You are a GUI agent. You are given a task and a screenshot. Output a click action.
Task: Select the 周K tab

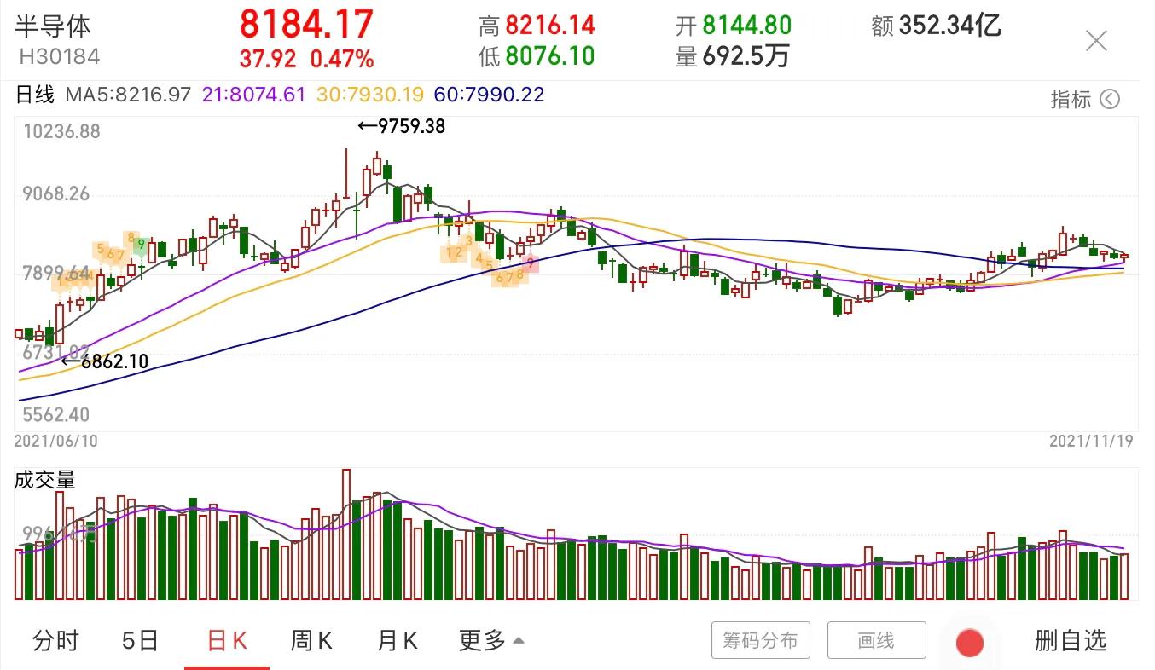click(312, 640)
